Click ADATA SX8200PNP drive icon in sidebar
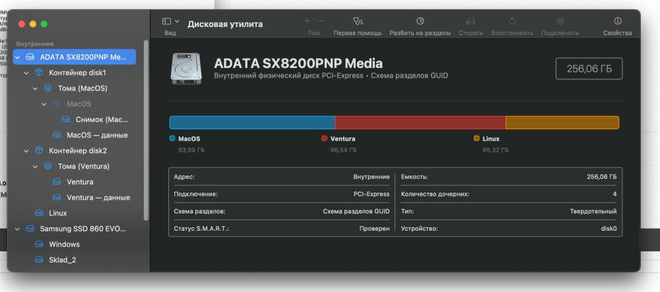 click(x=30, y=57)
